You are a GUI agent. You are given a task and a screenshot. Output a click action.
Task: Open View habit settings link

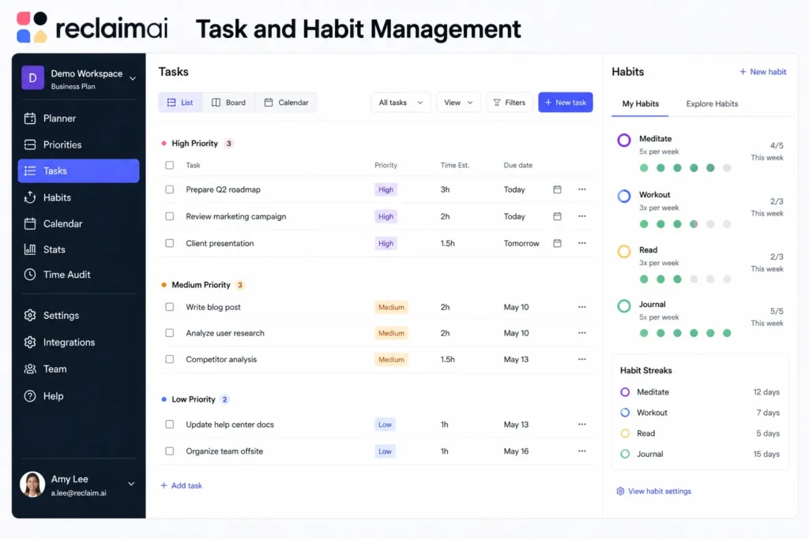(653, 491)
